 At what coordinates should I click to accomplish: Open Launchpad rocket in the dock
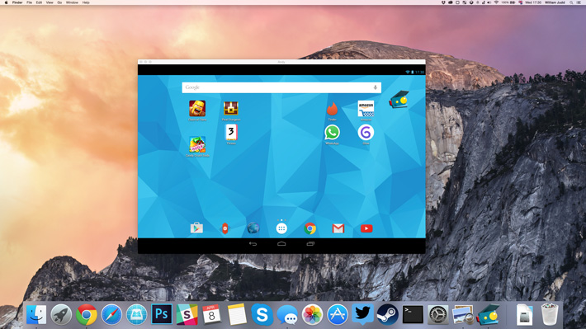click(x=61, y=314)
